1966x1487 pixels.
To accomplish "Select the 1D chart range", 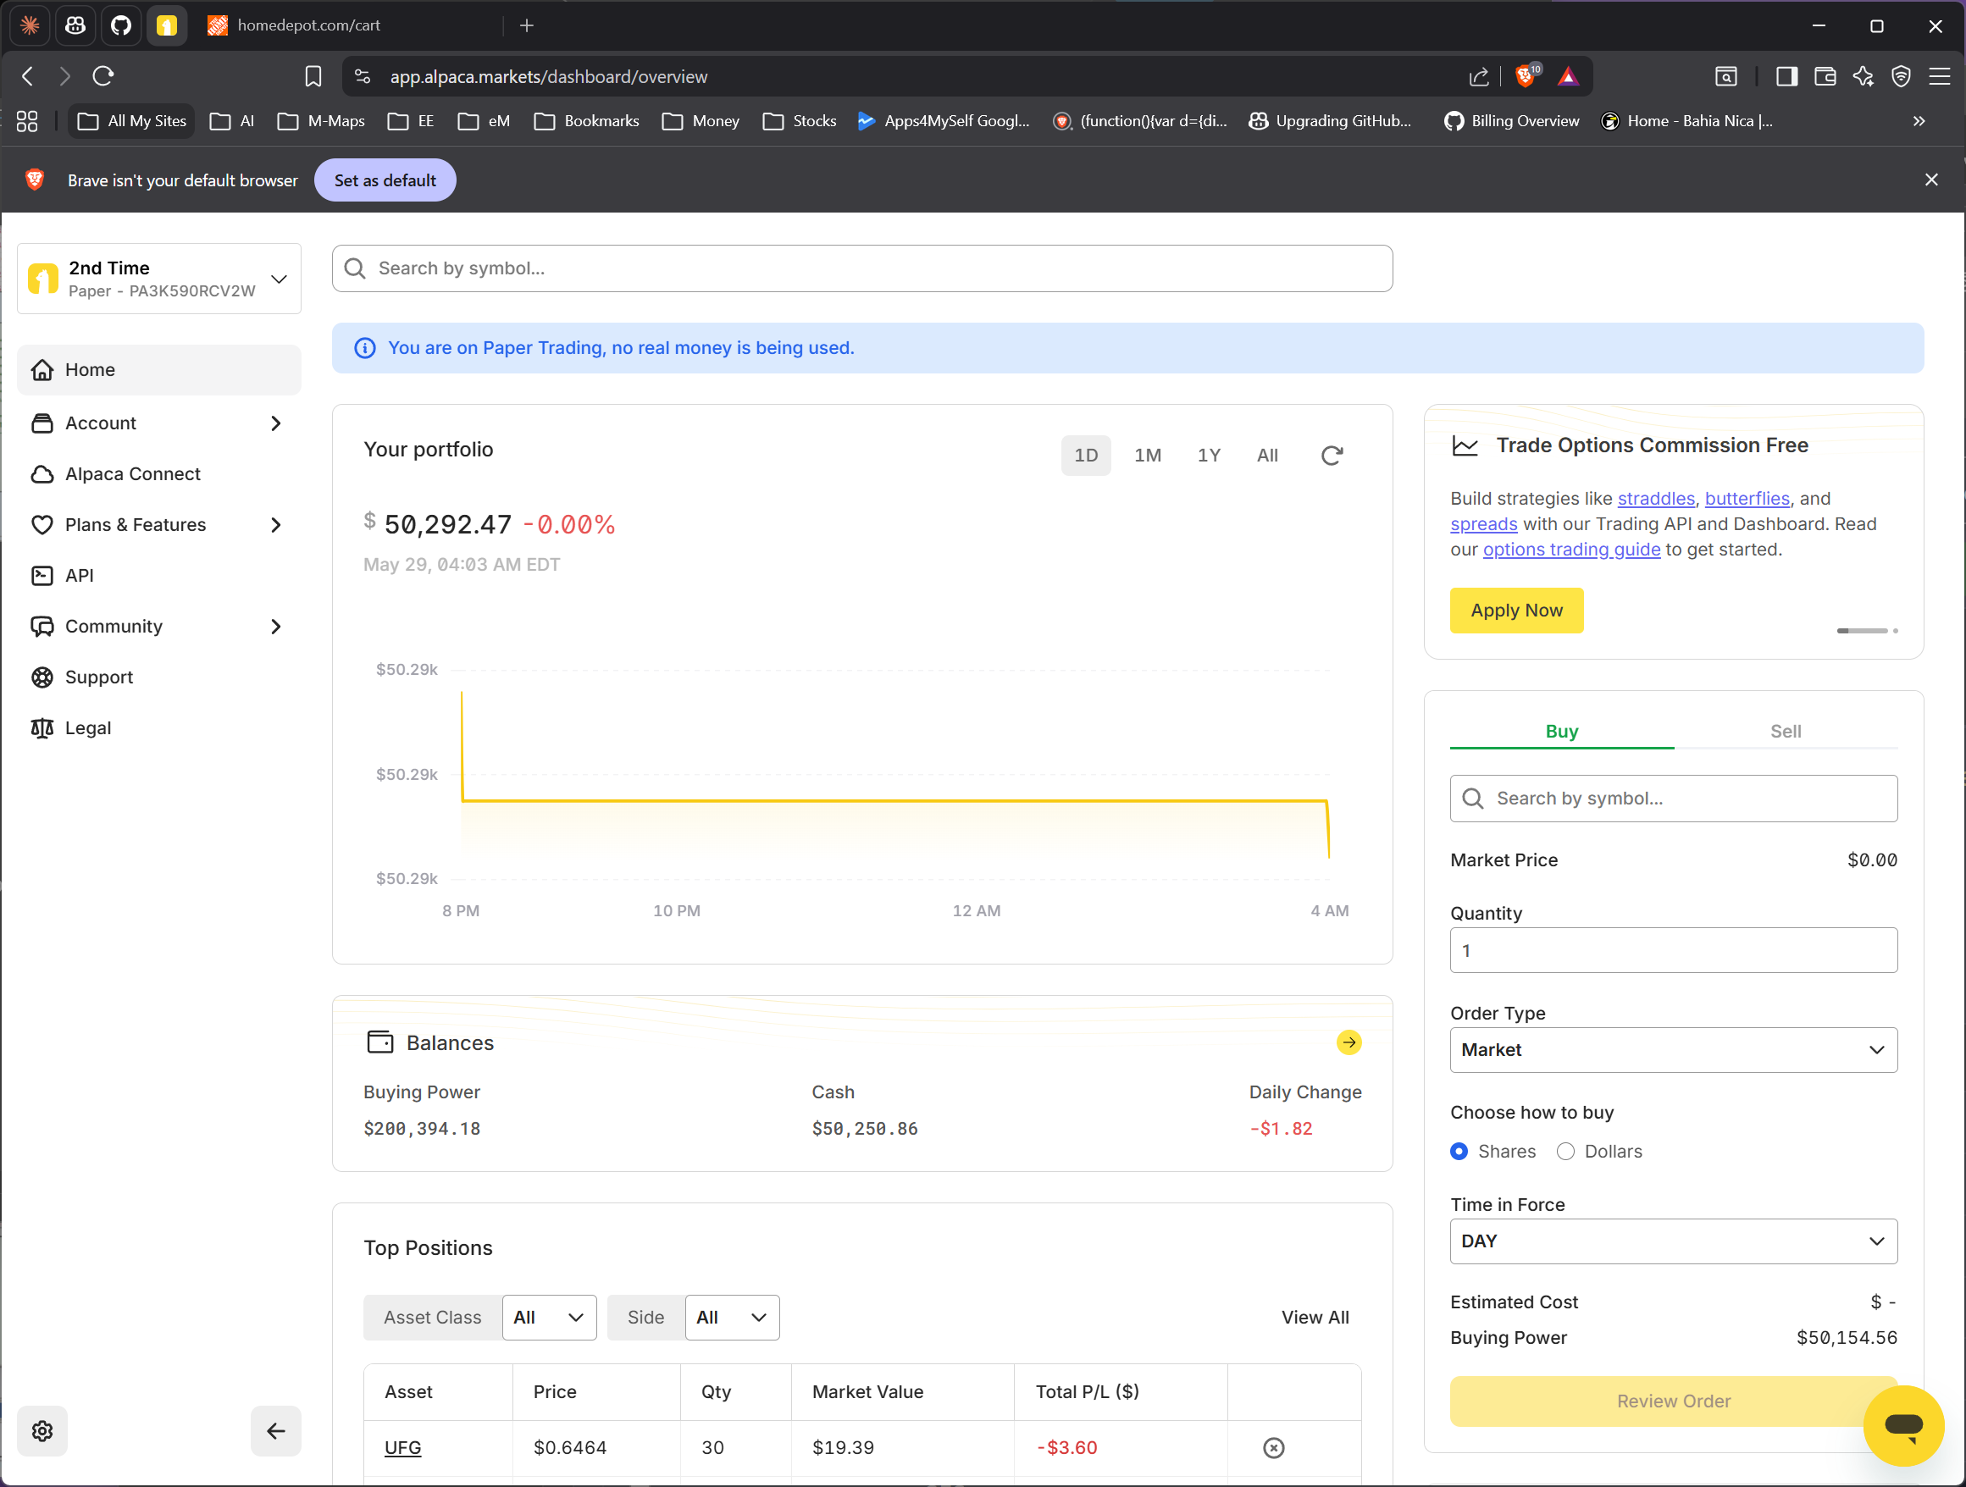I will coord(1085,456).
